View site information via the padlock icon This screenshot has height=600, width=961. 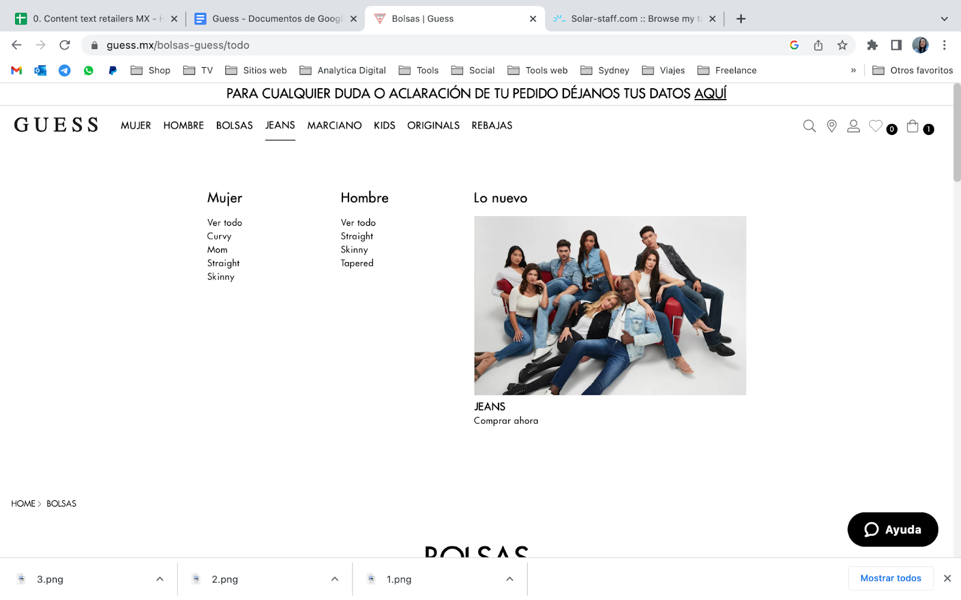[x=94, y=45]
